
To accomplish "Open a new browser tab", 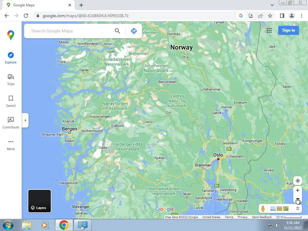I will coord(81,5).
